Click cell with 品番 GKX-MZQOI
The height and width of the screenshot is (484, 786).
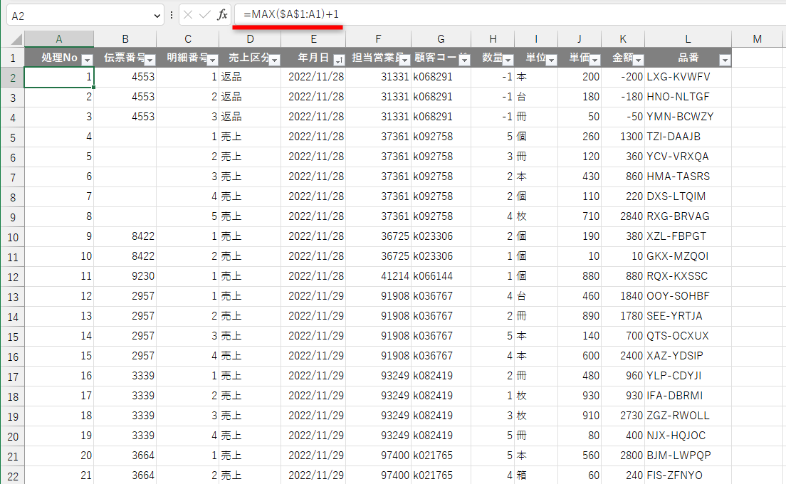coord(688,256)
